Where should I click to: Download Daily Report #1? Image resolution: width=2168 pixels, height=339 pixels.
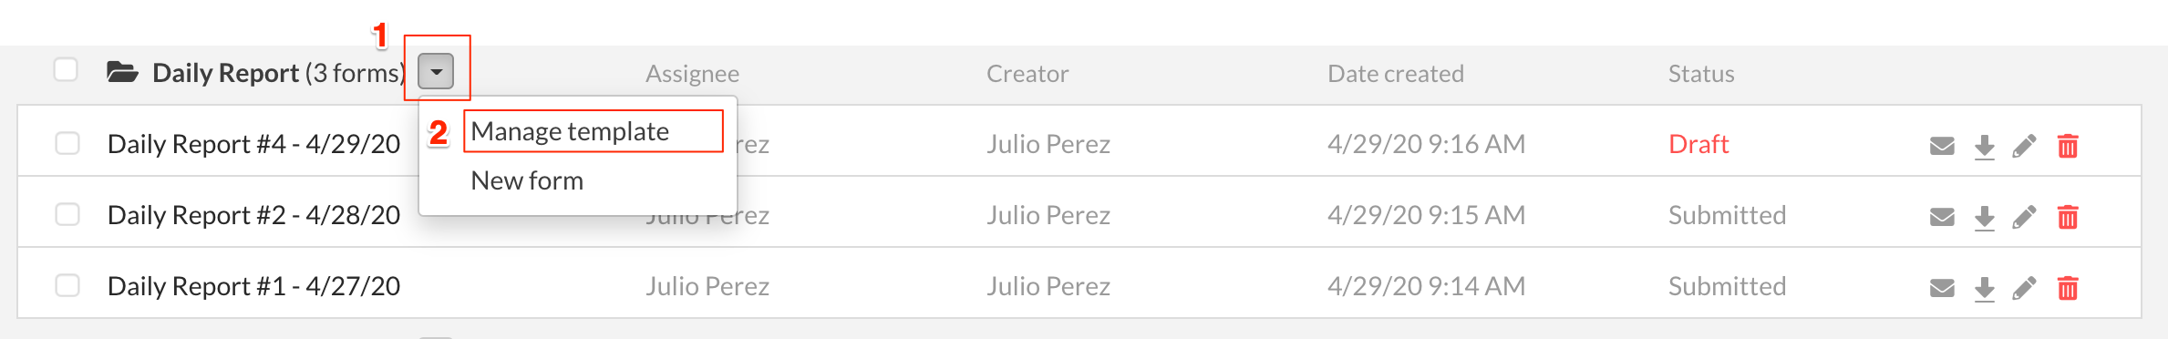coord(1985,289)
